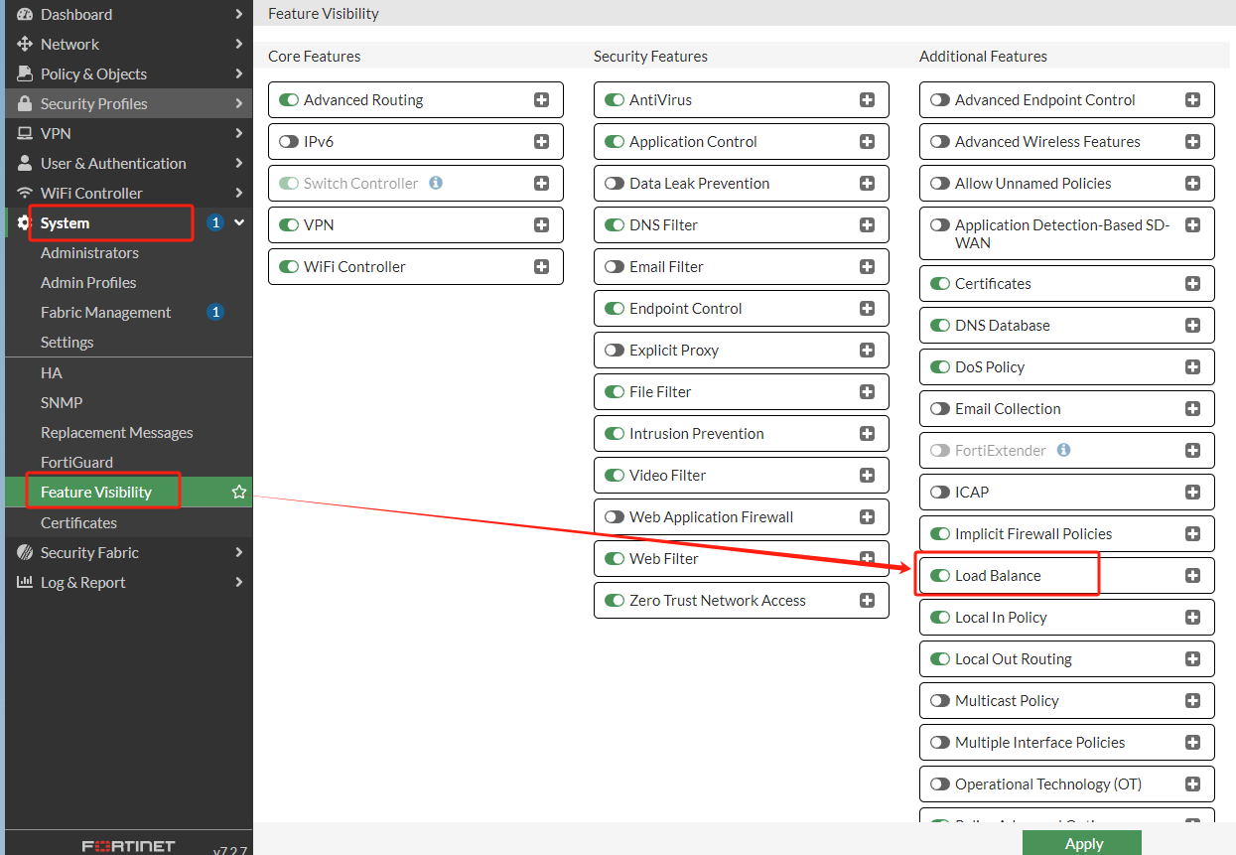
Task: Collapse the System menu chevron
Action: tap(238, 223)
